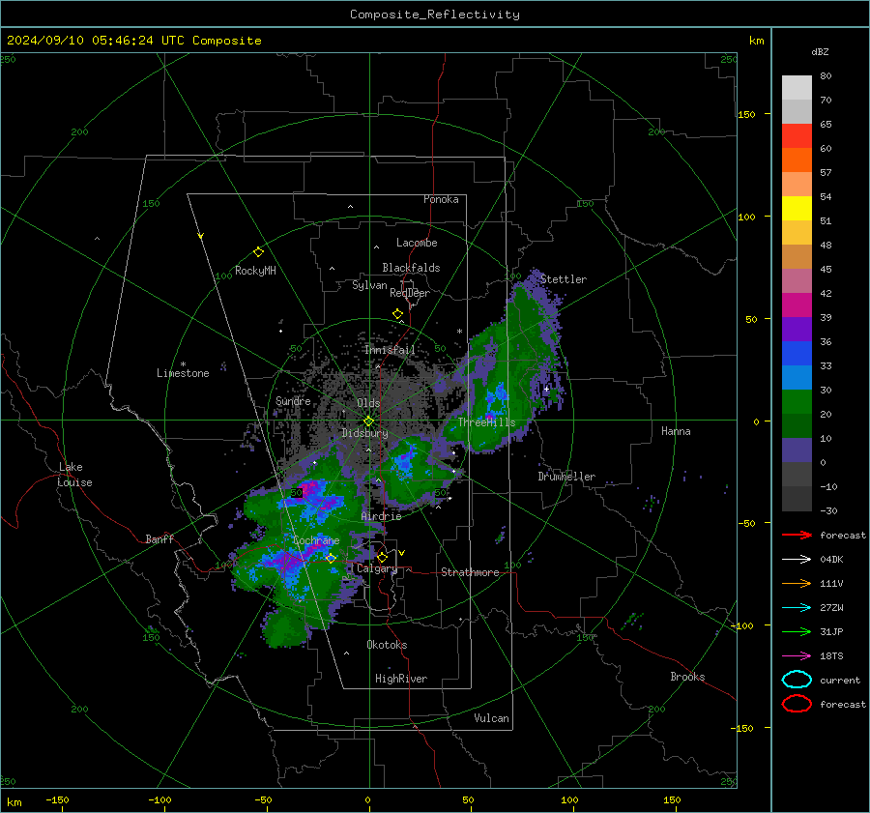
Task: Click the 0 dBZ slate-purple color swatch
Action: [x=797, y=450]
